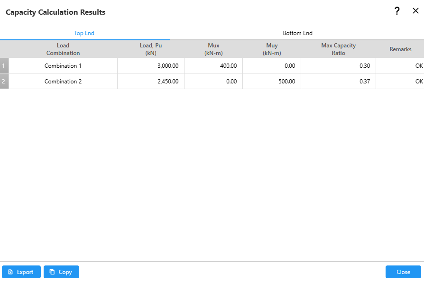
Task: Click the blue Close button
Action: 403,272
